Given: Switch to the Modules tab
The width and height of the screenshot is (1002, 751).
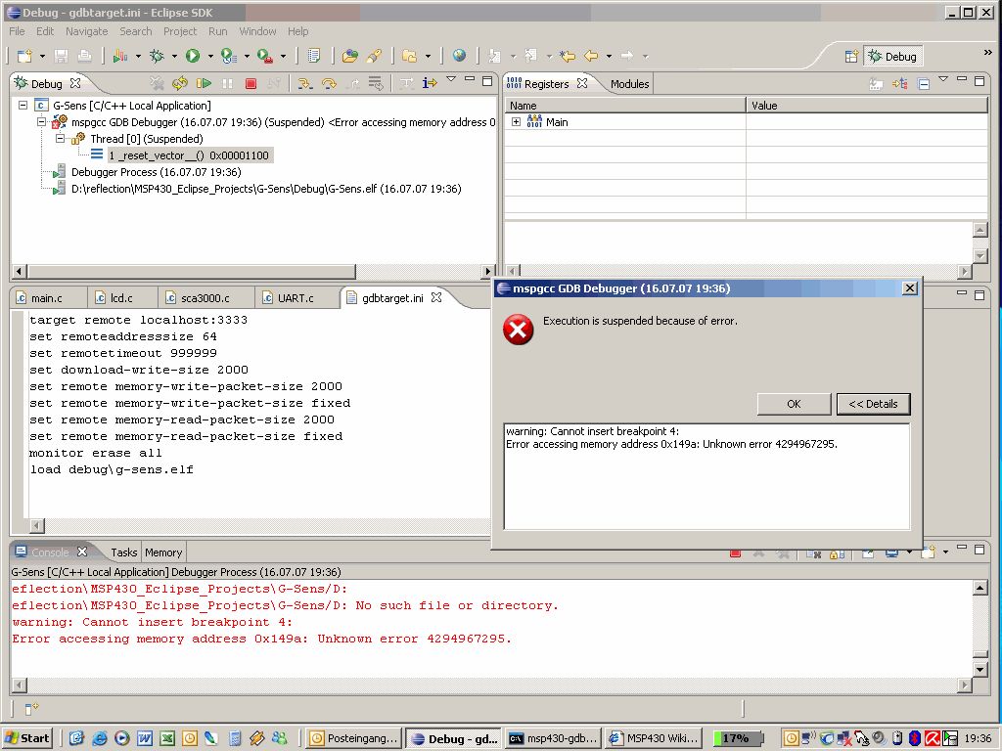Looking at the screenshot, I should (629, 84).
